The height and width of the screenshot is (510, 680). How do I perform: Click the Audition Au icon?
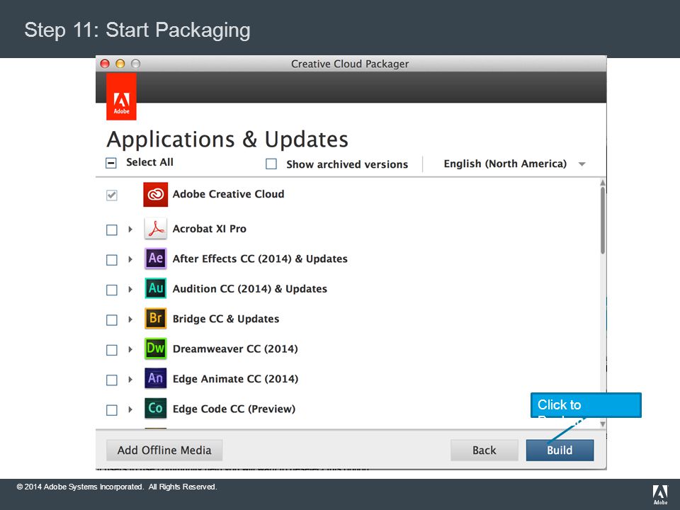[155, 288]
